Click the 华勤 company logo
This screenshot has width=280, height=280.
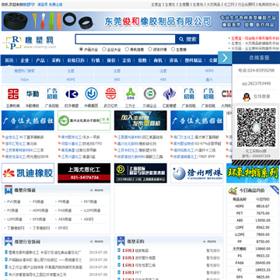pyautogui.click(x=33, y=94)
